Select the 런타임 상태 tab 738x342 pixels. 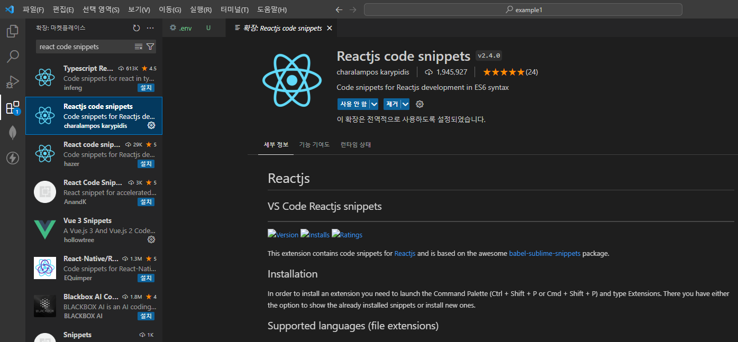[356, 144]
